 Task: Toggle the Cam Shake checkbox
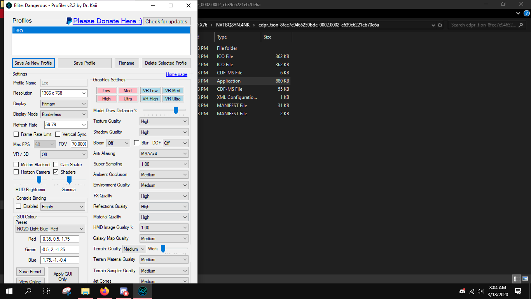[56, 165]
